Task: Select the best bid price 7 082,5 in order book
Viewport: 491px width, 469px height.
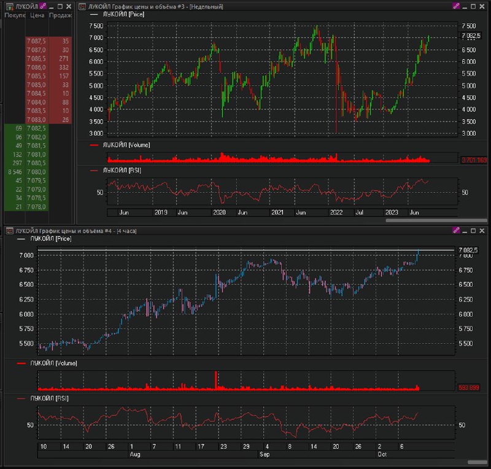Action: tap(36, 128)
